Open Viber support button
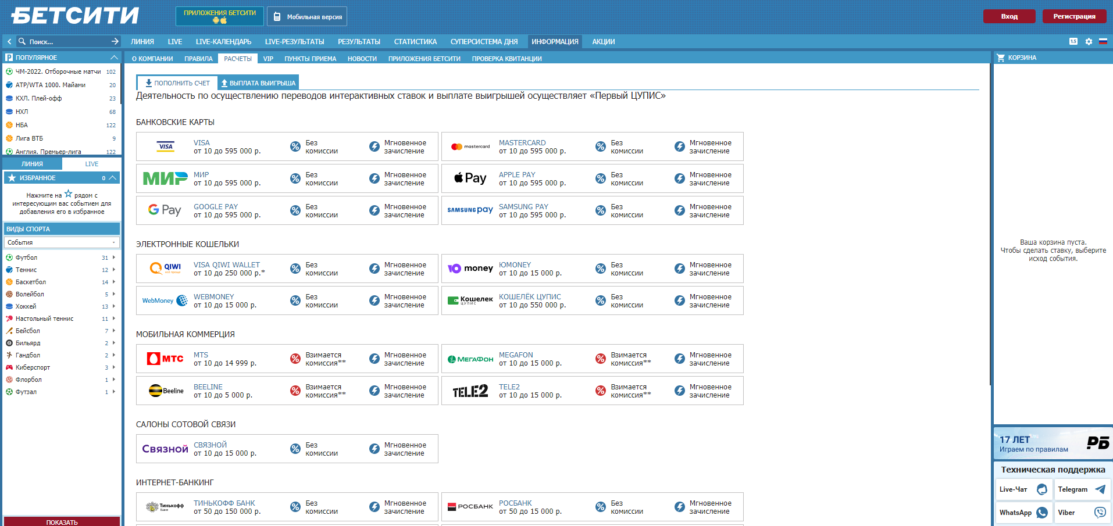The image size is (1113, 526). (x=1082, y=513)
